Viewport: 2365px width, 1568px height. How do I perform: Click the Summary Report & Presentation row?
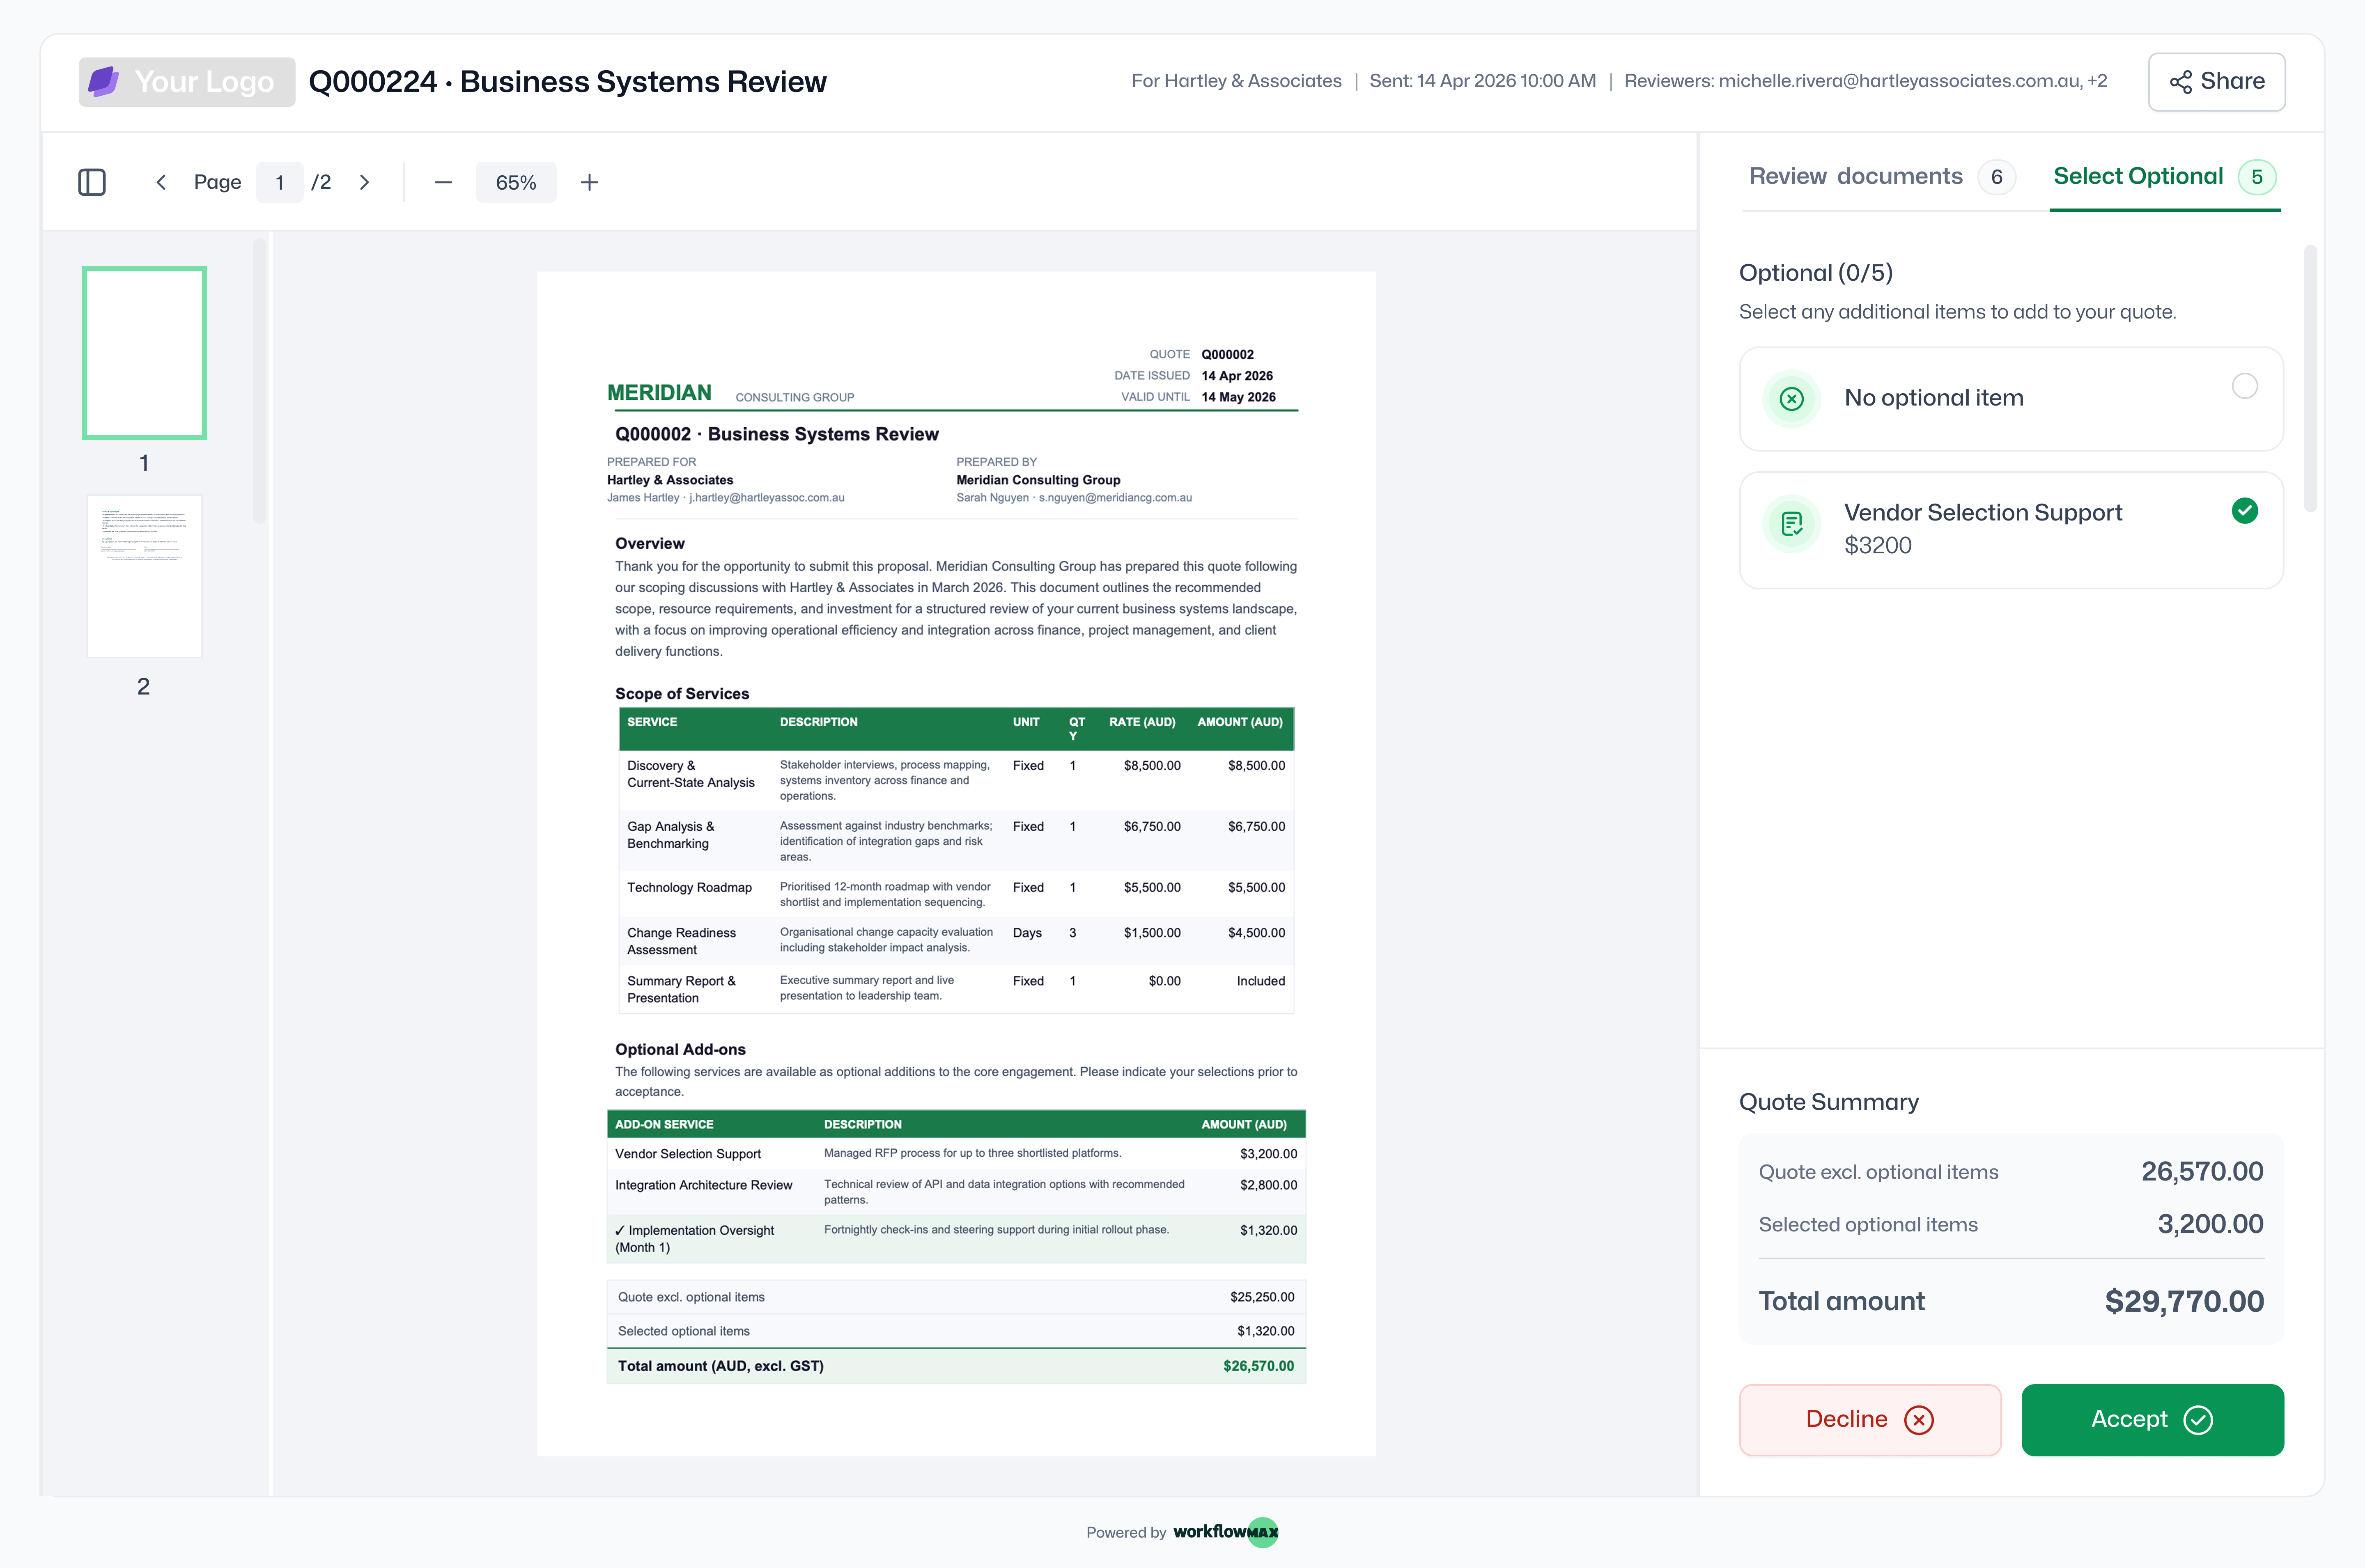click(956, 989)
